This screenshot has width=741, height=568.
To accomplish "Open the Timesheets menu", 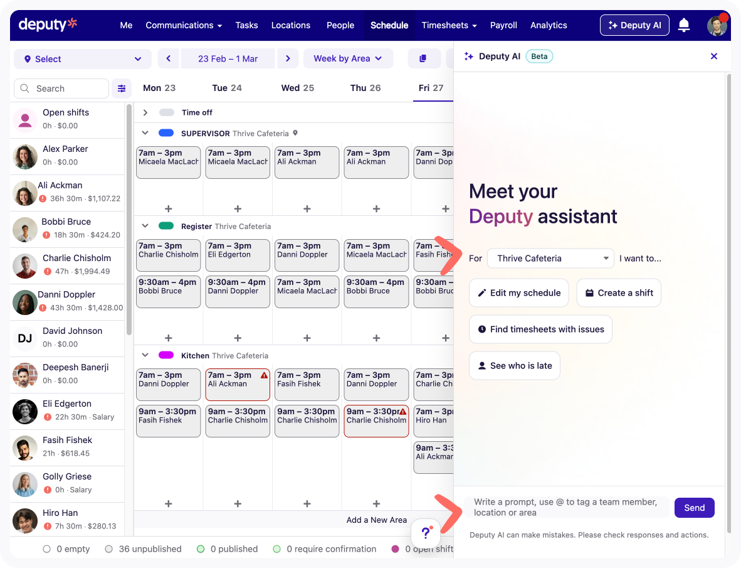I will [449, 25].
